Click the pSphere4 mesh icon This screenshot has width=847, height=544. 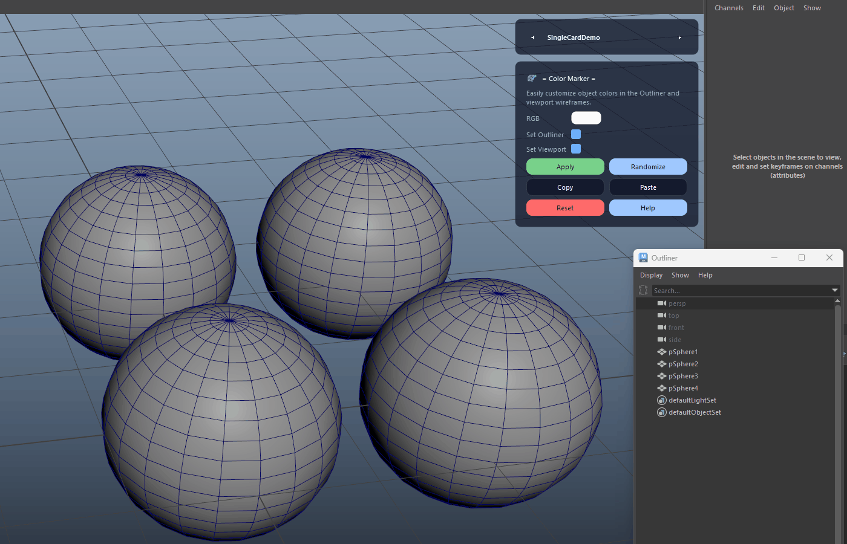coord(662,388)
